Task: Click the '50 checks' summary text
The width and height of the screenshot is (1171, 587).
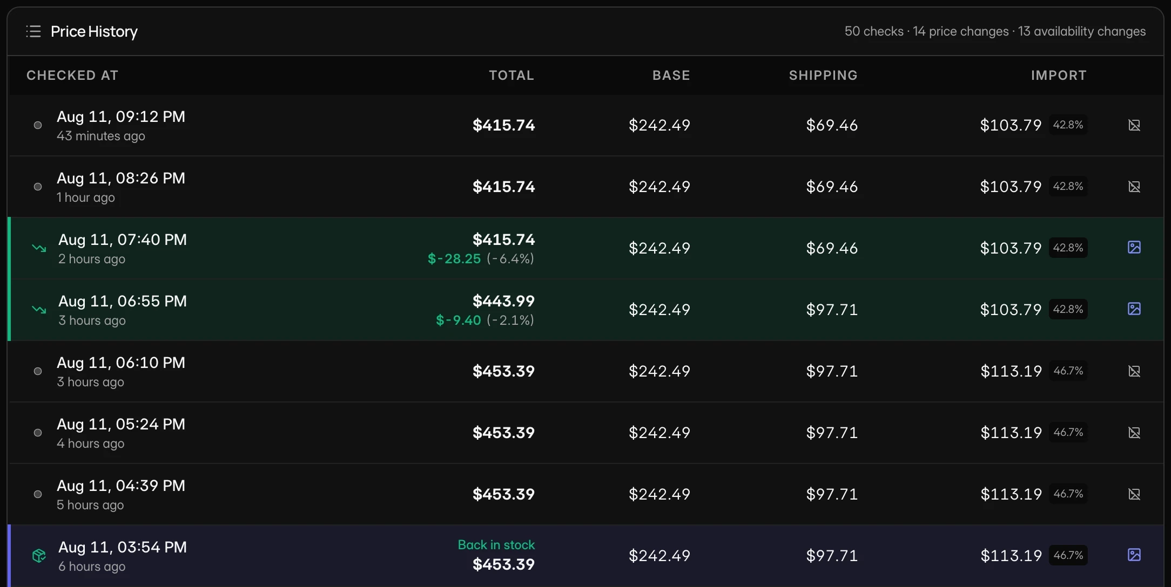Action: pyautogui.click(x=874, y=31)
